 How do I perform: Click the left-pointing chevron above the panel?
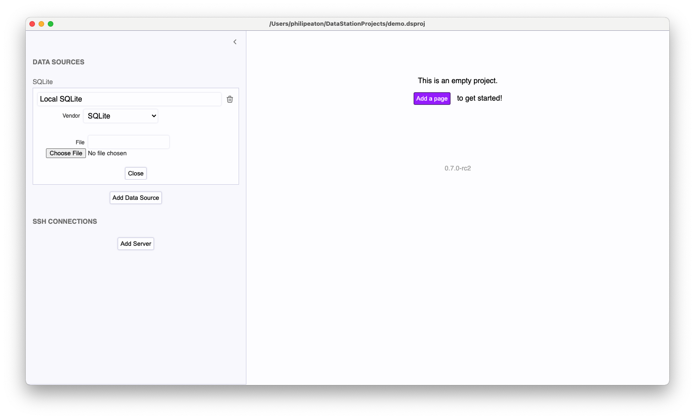[235, 42]
